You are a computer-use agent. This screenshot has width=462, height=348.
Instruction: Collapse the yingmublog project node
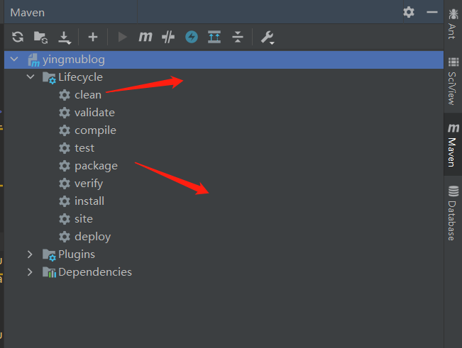click(14, 60)
